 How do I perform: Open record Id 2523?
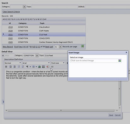click(x=10, y=42)
